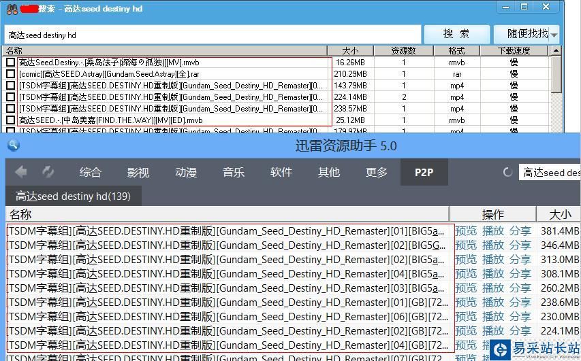This screenshot has height=361, width=581.
Task: Refresh results with the circular arrows icon
Action: [48, 172]
